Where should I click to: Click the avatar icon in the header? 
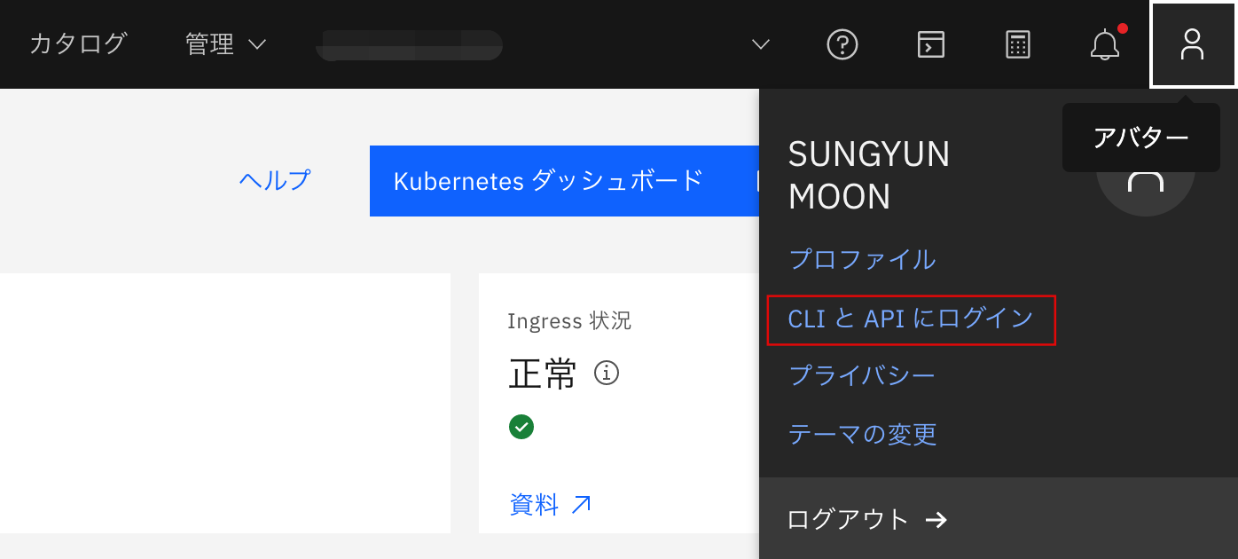[x=1193, y=44]
